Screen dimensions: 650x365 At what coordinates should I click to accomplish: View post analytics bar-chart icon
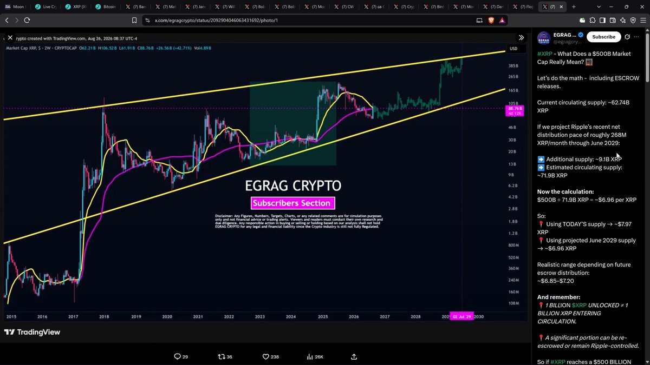click(x=310, y=357)
